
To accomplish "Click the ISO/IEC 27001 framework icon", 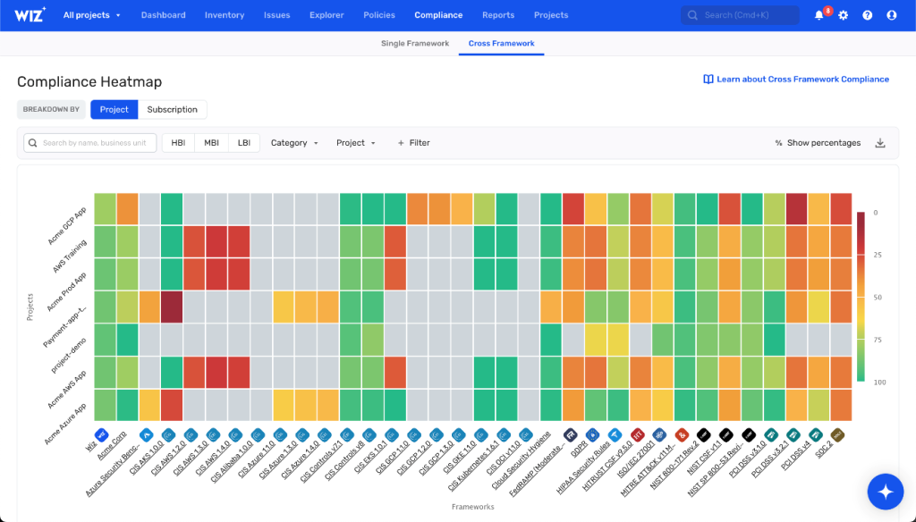I will [659, 435].
